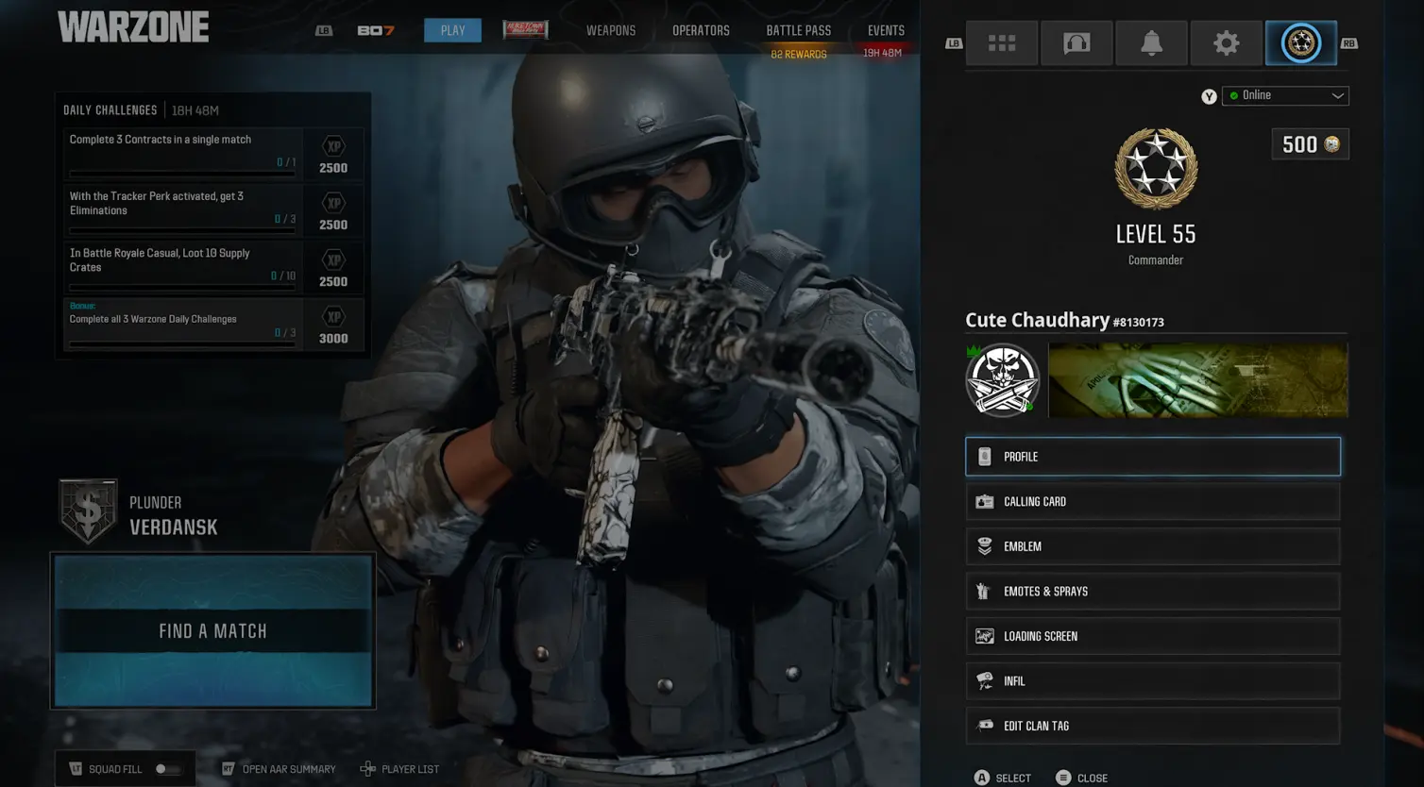Click the WARZONE logo

pyautogui.click(x=133, y=27)
